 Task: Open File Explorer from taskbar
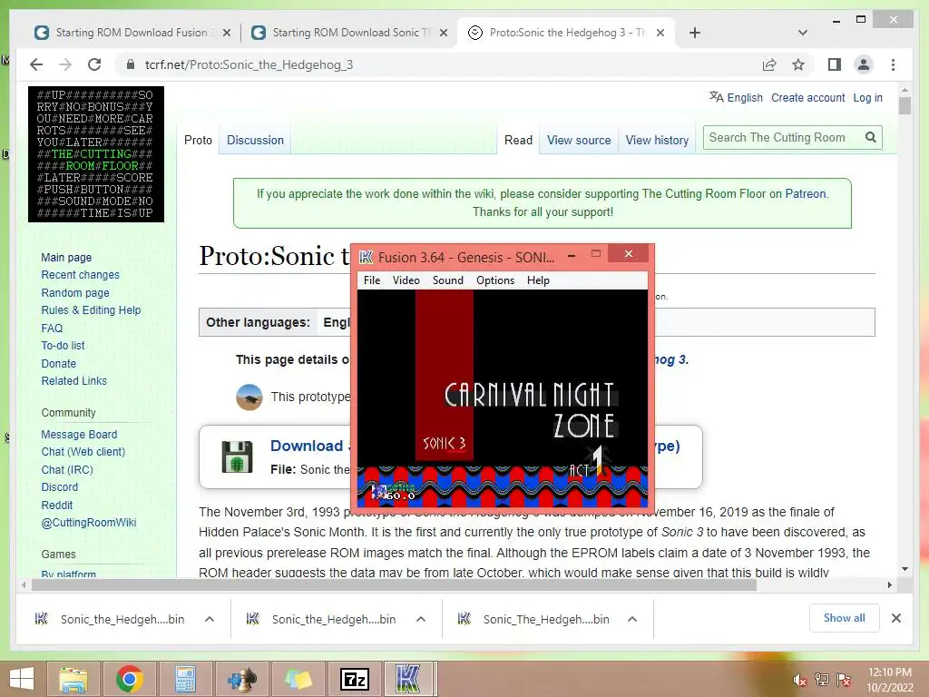(x=73, y=679)
